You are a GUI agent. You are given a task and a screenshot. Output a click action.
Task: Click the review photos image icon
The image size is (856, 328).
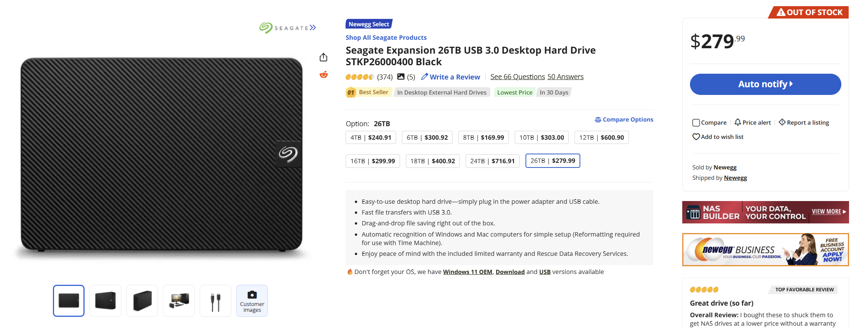(401, 77)
